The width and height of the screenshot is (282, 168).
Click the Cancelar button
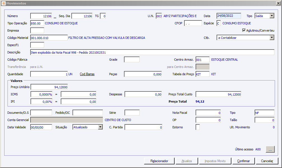click(x=267, y=161)
